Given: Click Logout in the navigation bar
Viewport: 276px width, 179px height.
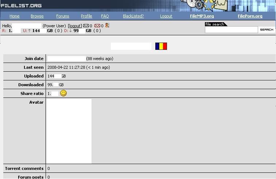Looking at the screenshot, I should 166,16.
